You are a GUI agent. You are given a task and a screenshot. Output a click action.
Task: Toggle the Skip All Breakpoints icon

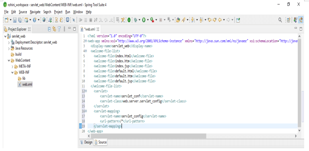pos(74,20)
